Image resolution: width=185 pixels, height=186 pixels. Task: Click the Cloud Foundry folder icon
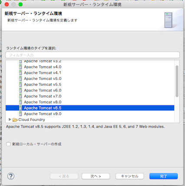tap(15, 120)
